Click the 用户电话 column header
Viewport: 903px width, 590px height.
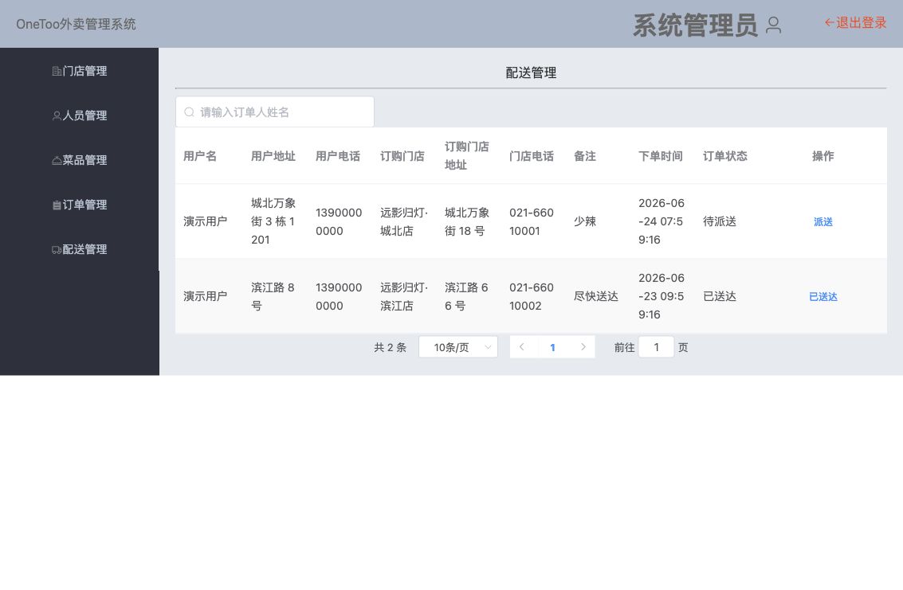pos(337,156)
